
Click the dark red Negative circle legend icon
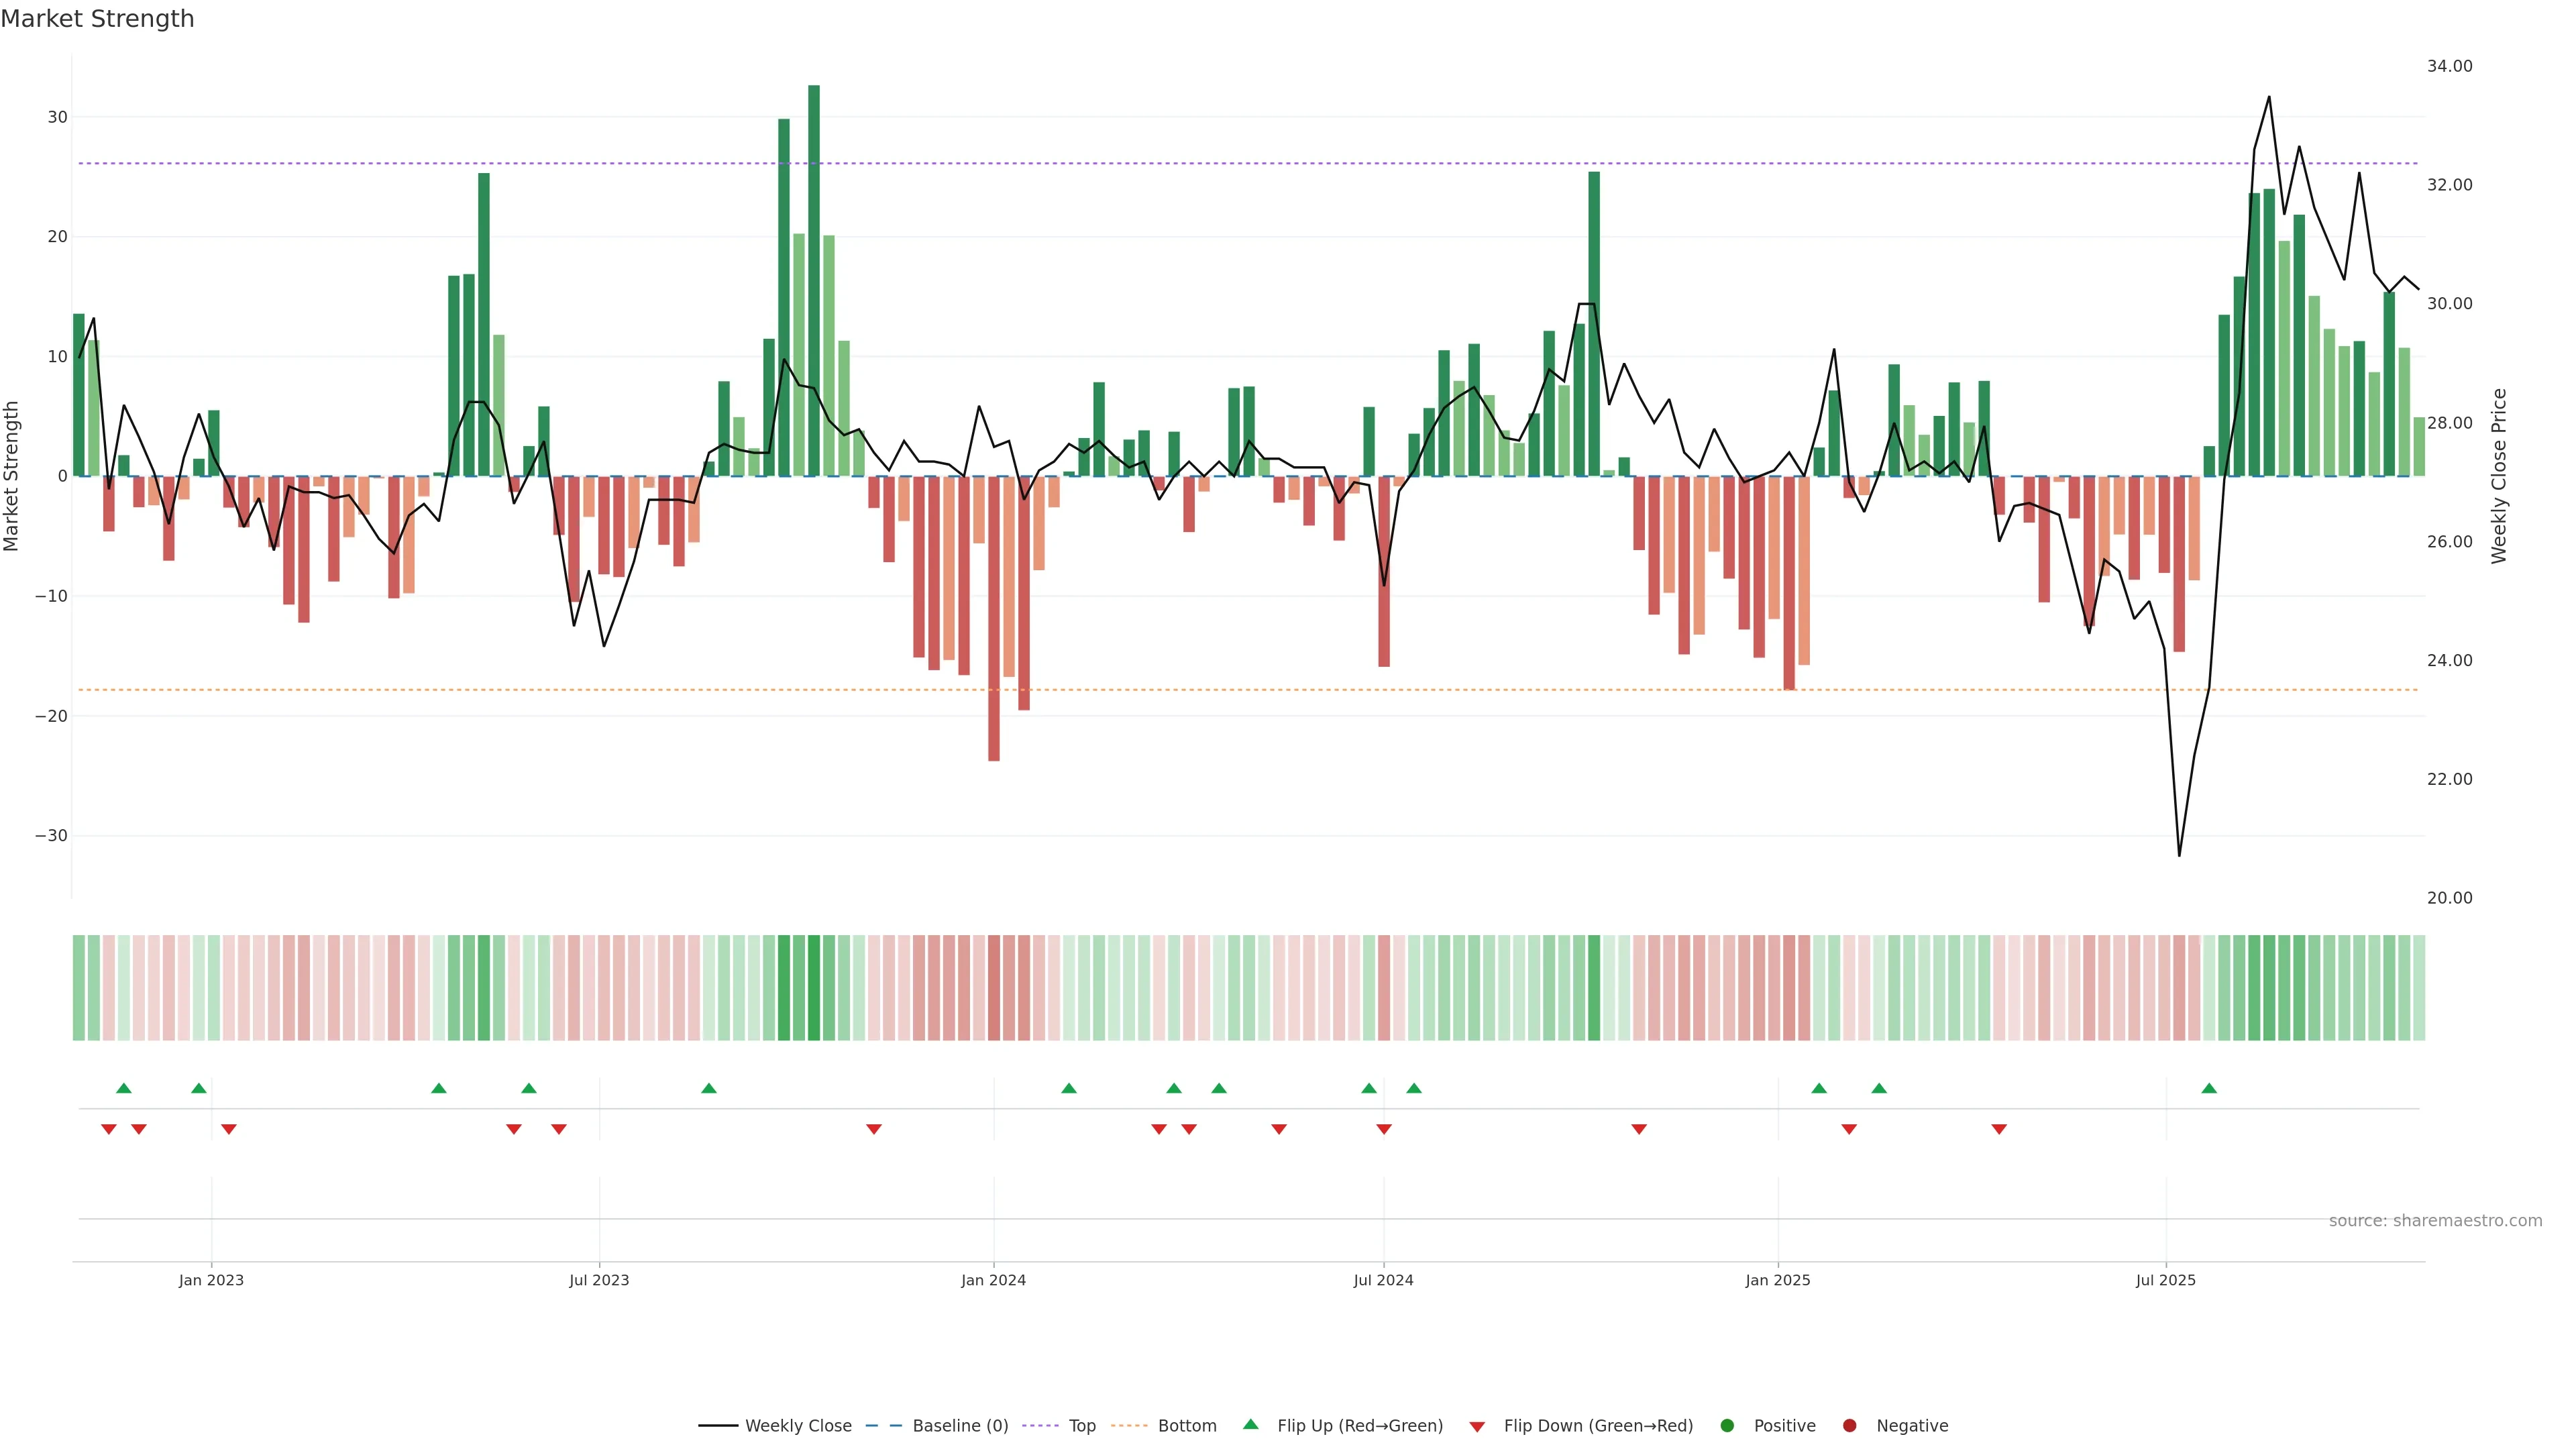click(1849, 1425)
